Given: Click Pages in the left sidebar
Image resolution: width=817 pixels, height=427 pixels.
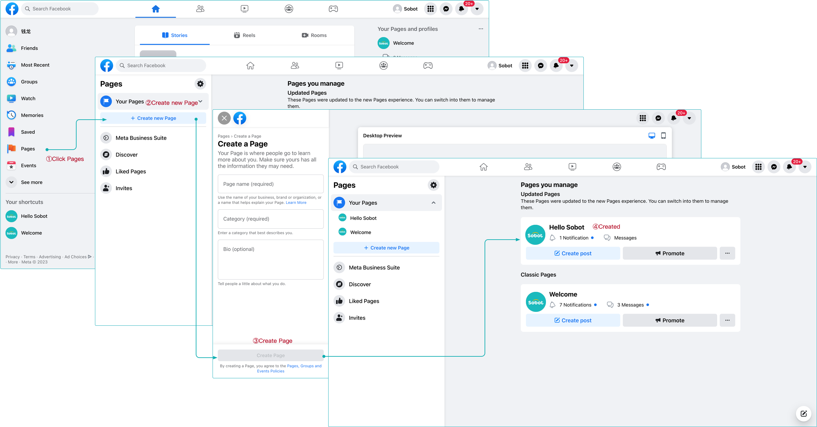Looking at the screenshot, I should click(28, 149).
